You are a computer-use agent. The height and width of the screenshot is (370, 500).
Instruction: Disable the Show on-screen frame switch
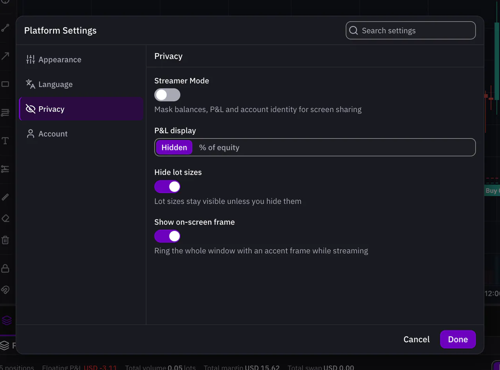[x=167, y=236]
